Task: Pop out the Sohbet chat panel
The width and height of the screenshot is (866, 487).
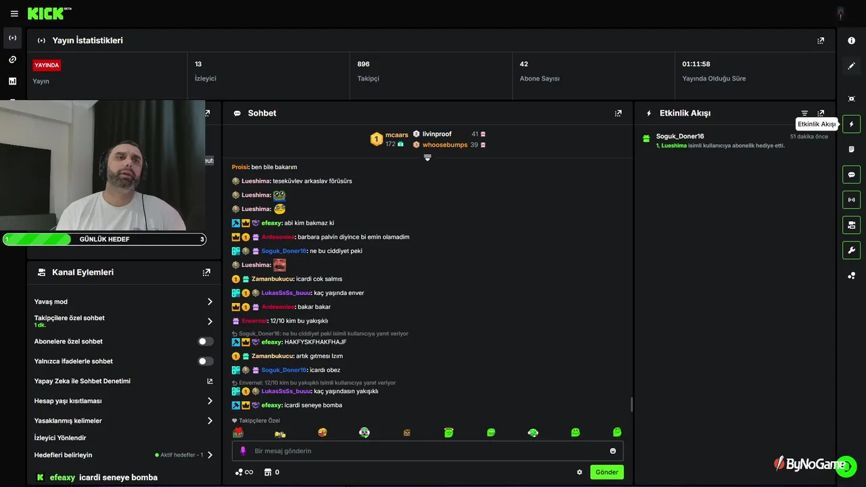Action: pyautogui.click(x=618, y=113)
